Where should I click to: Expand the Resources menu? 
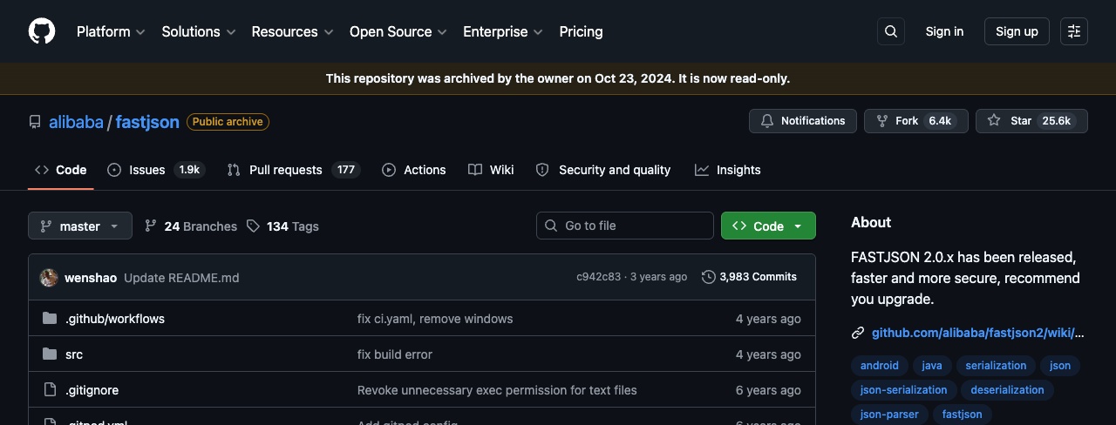[292, 31]
